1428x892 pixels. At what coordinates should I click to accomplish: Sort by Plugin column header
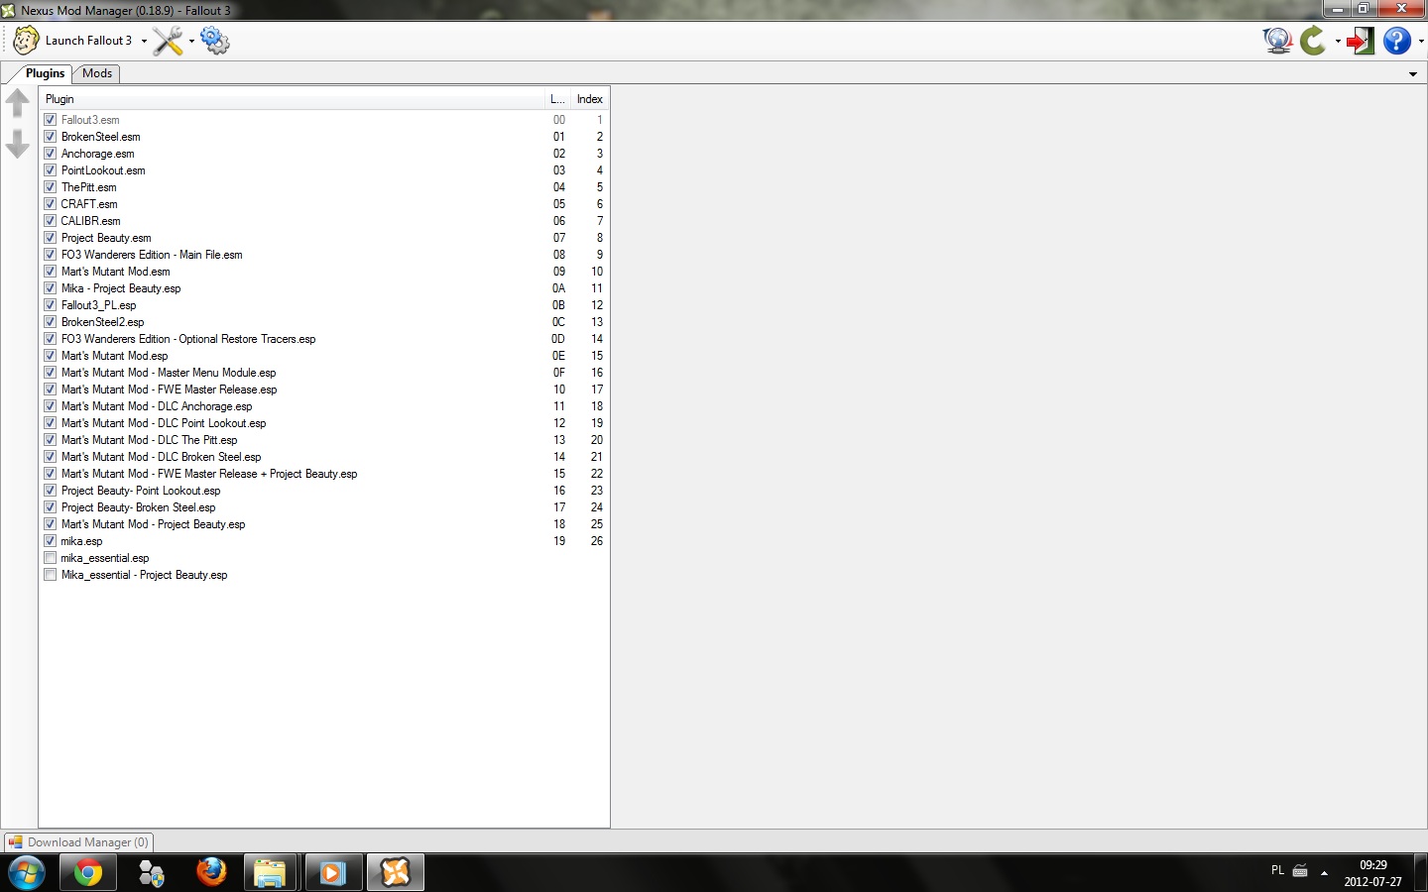[x=293, y=99]
